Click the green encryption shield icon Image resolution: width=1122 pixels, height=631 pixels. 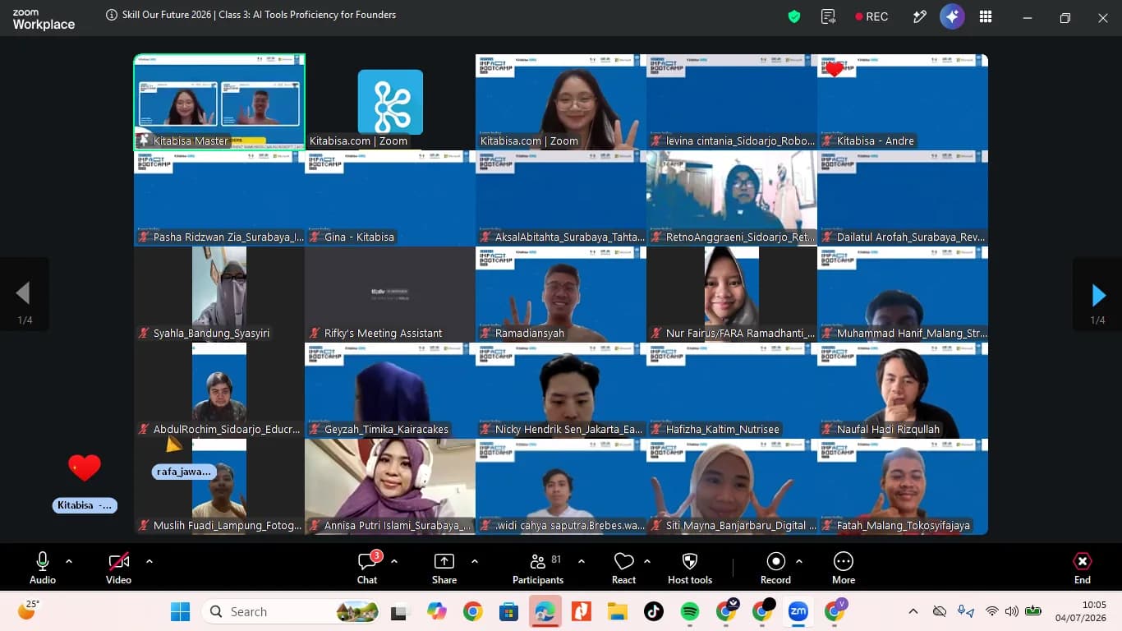point(793,16)
